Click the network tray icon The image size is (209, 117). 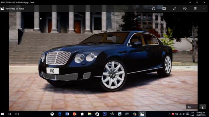tap(180, 114)
